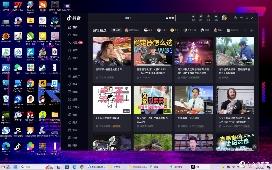The height and width of the screenshot is (170, 272).
Task: Open 整顿职场 video thumbnail
Action: point(194,100)
